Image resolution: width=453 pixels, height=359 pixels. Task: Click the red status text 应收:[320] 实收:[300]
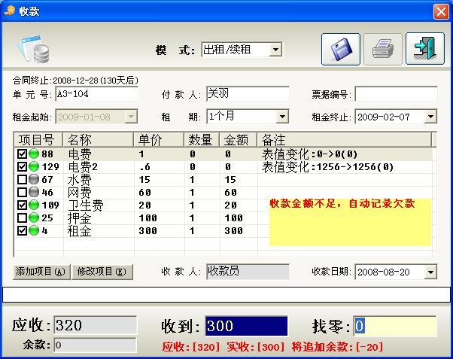coord(223,346)
